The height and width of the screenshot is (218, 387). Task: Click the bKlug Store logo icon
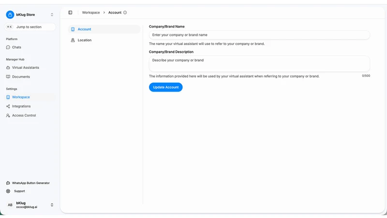[x=10, y=15]
